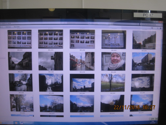The height and width of the screenshot is (125, 166).
Task: Click the IMG_6554 file name label
Action: [82, 50]
